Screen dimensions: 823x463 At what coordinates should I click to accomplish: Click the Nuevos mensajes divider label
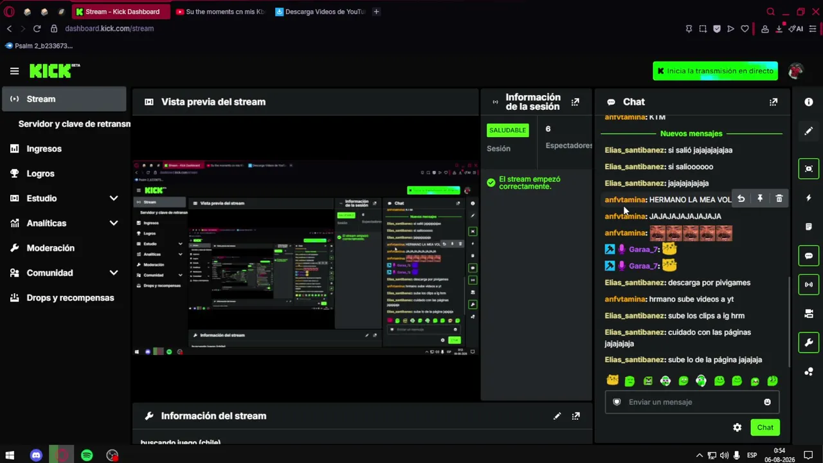click(x=691, y=134)
